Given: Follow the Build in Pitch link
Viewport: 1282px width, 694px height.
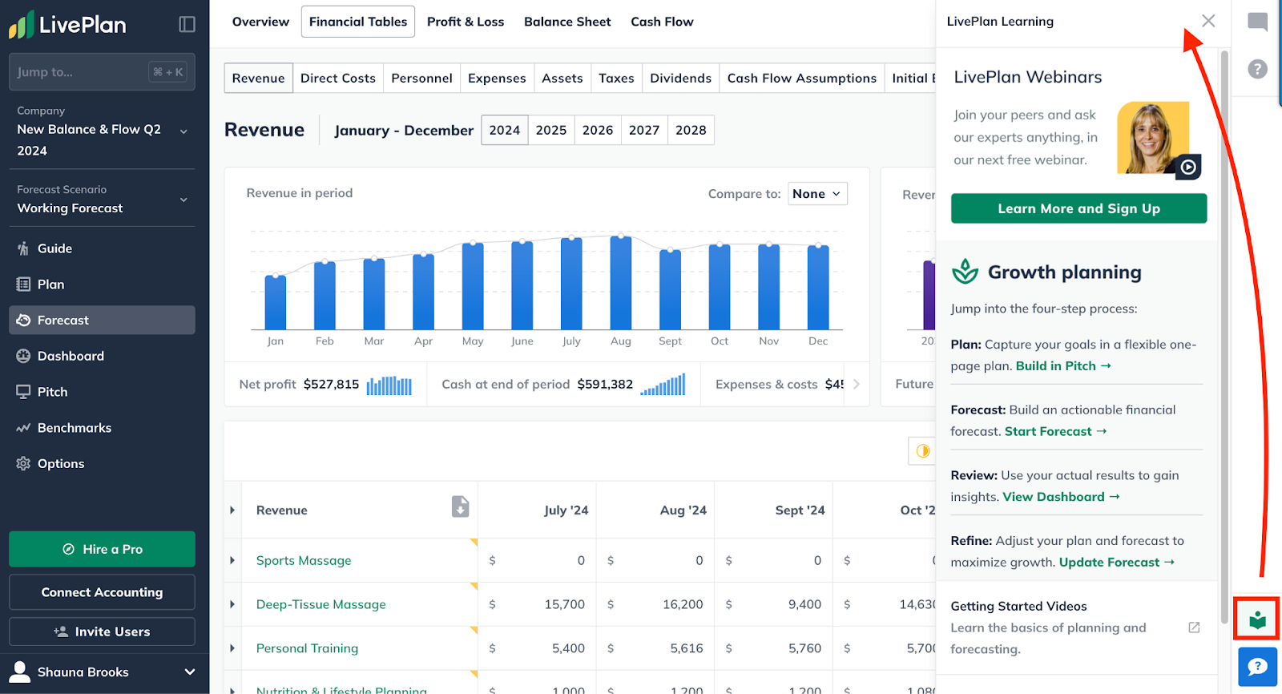Looking at the screenshot, I should click(x=1063, y=365).
